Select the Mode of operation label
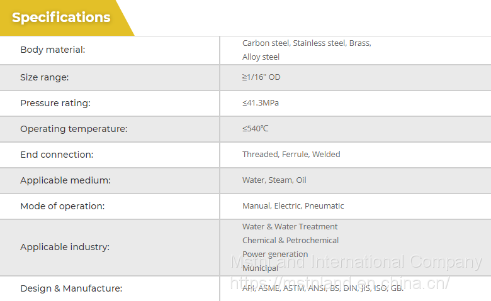This screenshot has width=491, height=301. click(x=62, y=206)
